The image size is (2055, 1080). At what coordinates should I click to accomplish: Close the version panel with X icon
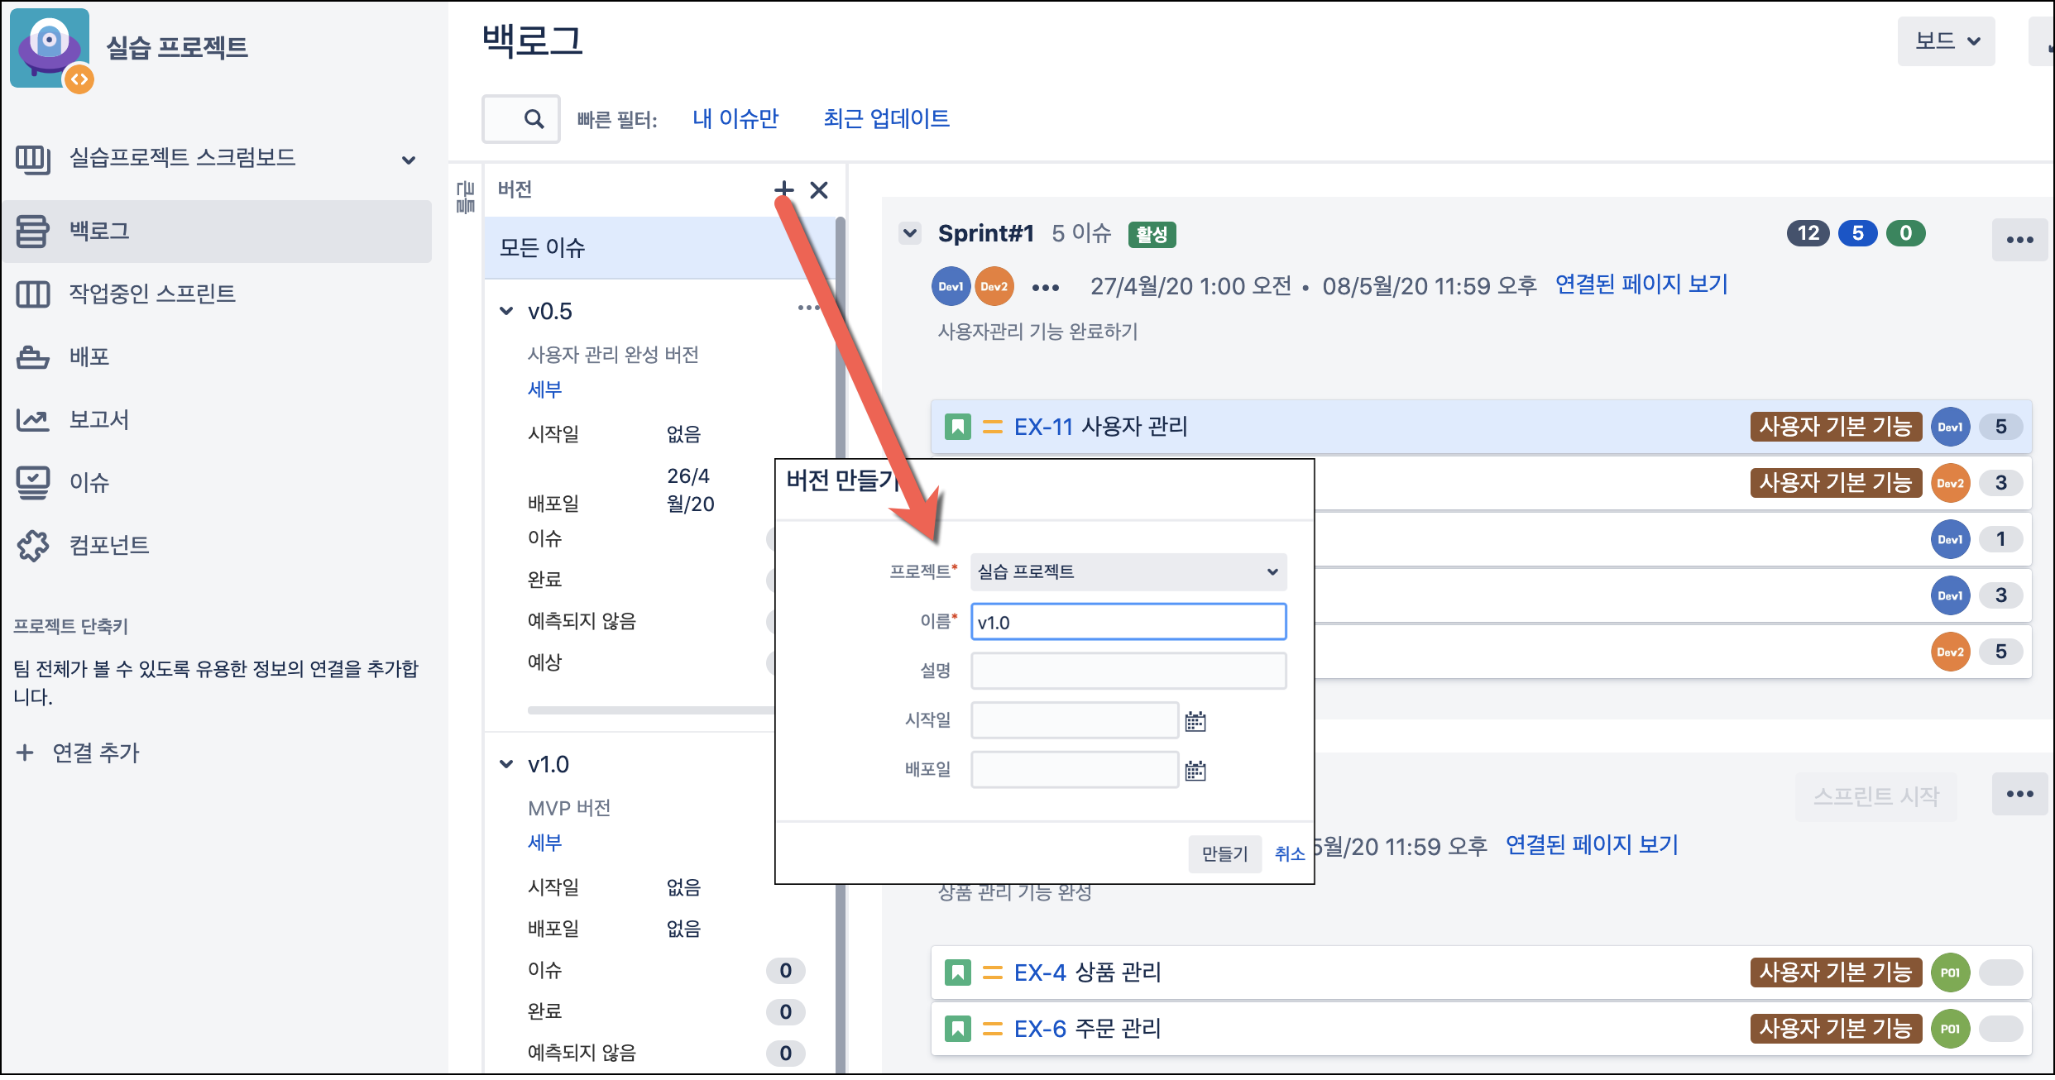(x=819, y=190)
